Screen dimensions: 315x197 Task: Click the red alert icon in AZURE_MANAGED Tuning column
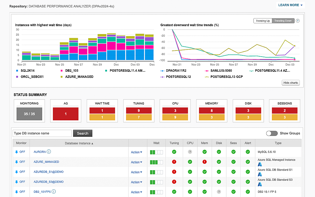(174, 162)
